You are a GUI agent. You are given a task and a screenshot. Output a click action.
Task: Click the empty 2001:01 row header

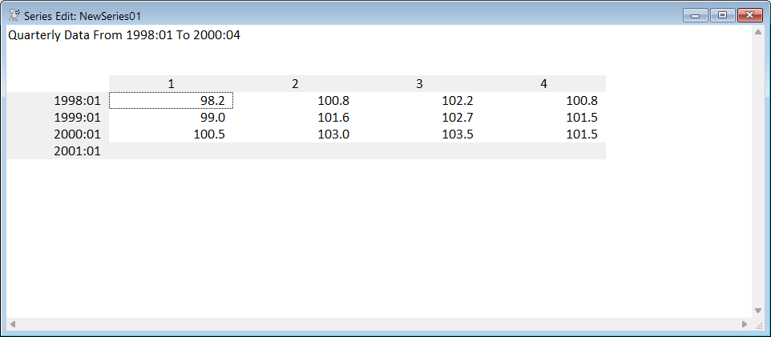click(77, 150)
